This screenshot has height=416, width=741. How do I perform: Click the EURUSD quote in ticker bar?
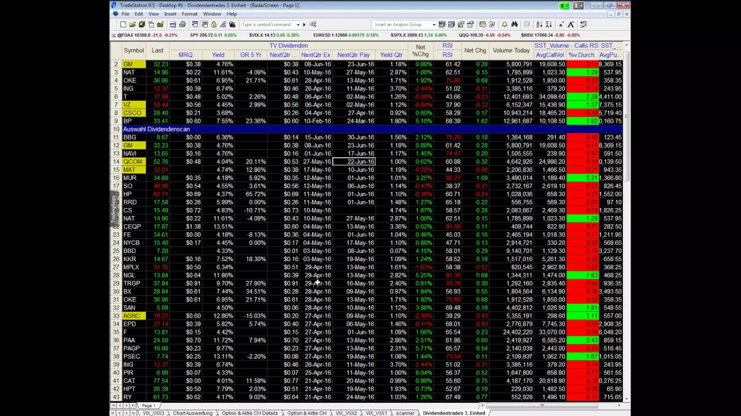point(346,35)
